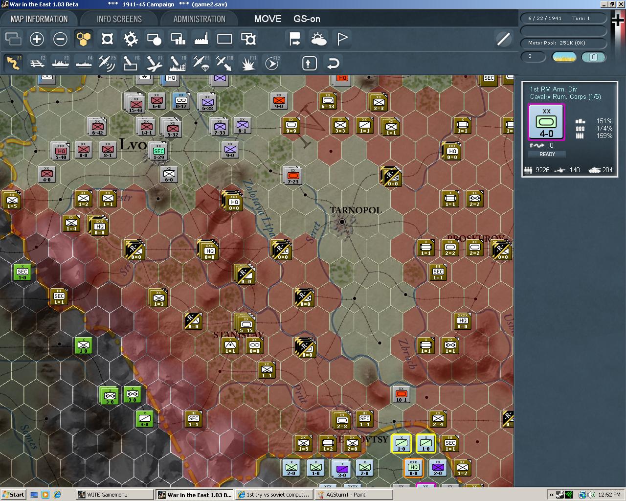Image resolution: width=626 pixels, height=501 pixels.
Task: Click the wheat-field terrain indicator
Action: [x=564, y=57]
